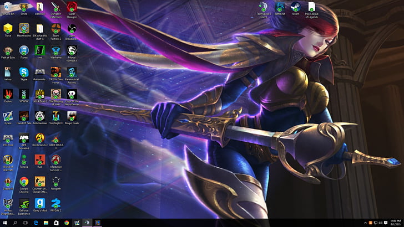Launch Antichamber from desktop
Image resolution: width=404 pixels, height=227 pixels.
[40, 118]
